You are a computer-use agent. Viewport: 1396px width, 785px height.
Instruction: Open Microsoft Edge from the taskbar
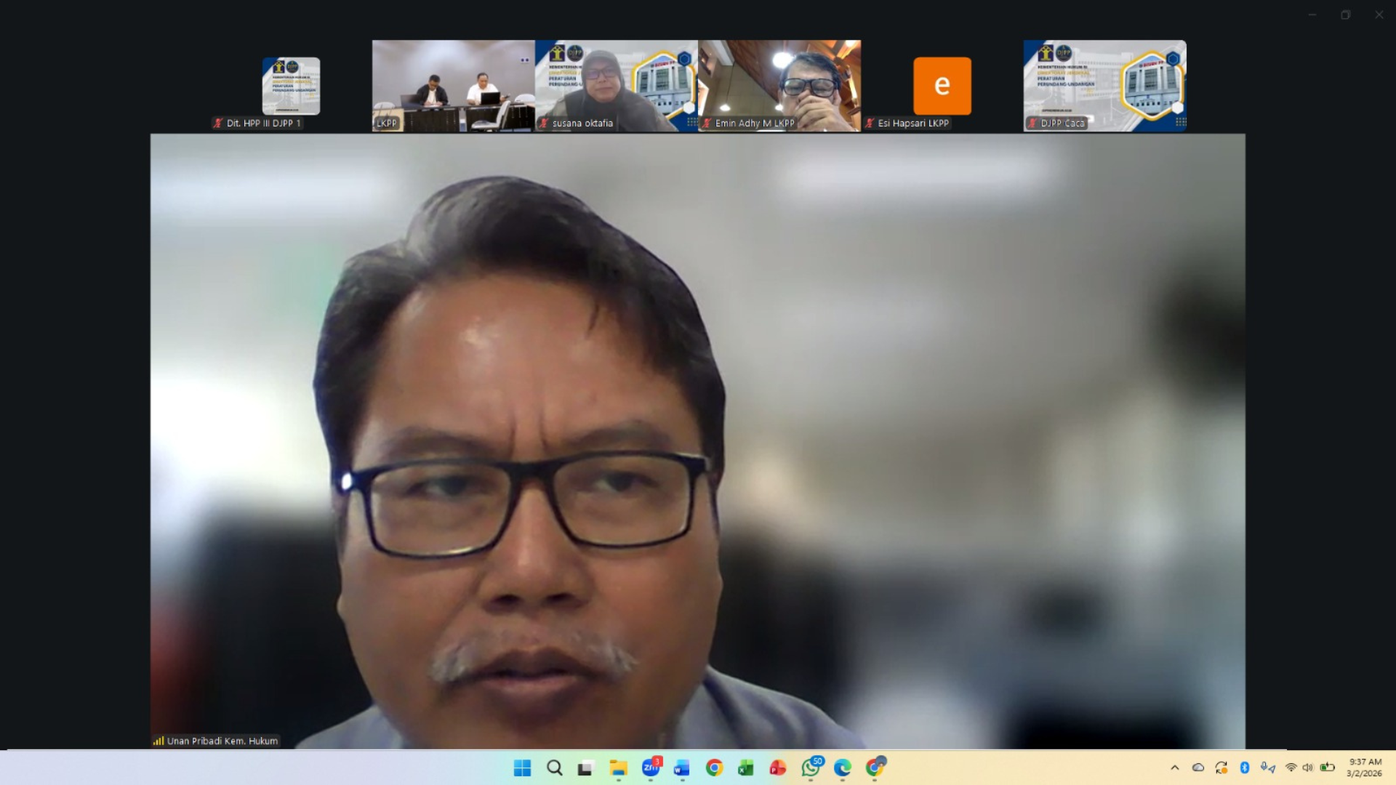tap(843, 768)
